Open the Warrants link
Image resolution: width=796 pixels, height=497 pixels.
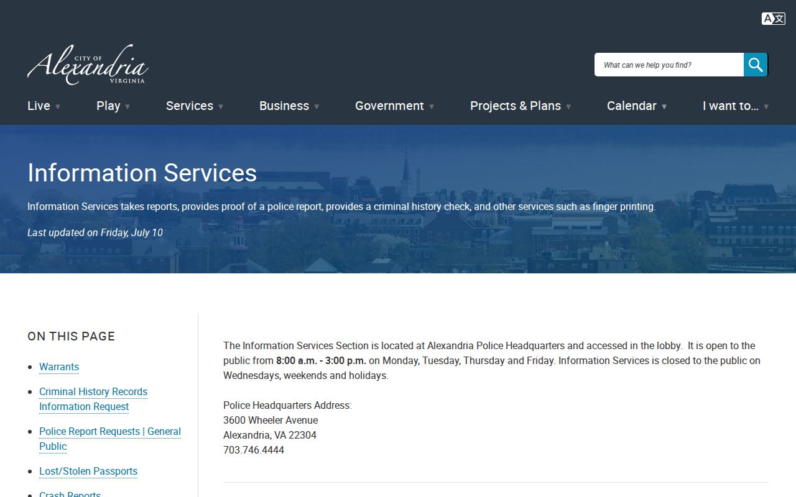point(59,367)
